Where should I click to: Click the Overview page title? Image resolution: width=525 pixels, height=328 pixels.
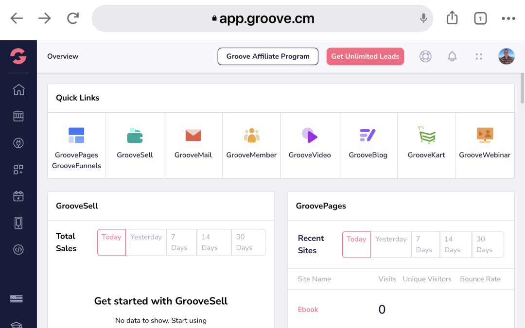click(x=63, y=56)
